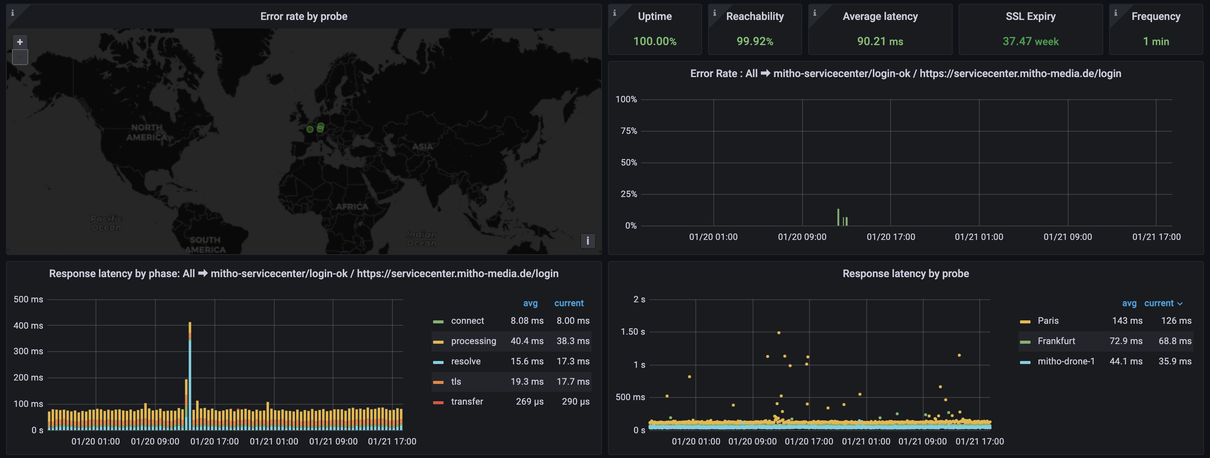Click the Frequency value 1 min
Viewport: 1210px width, 458px height.
(1156, 41)
